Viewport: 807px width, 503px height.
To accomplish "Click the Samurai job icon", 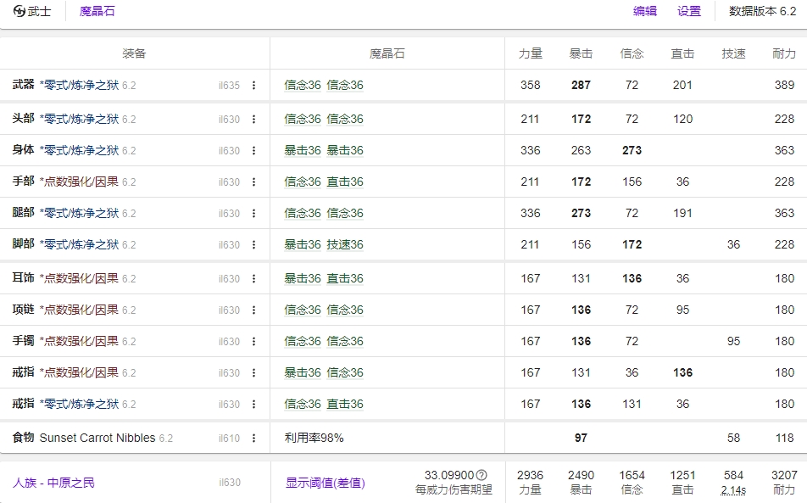I will click(19, 11).
